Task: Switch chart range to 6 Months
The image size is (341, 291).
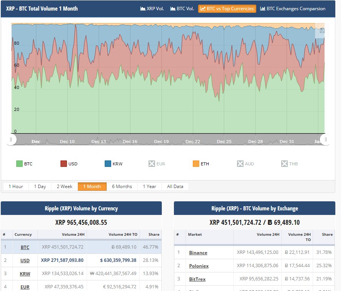Action: coord(122,187)
